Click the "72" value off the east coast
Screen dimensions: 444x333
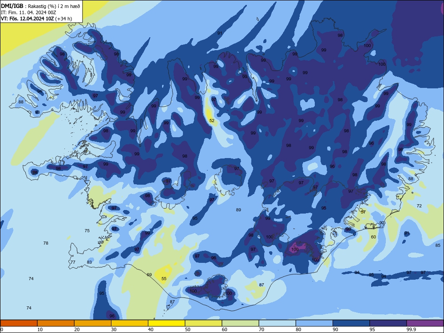(419, 206)
